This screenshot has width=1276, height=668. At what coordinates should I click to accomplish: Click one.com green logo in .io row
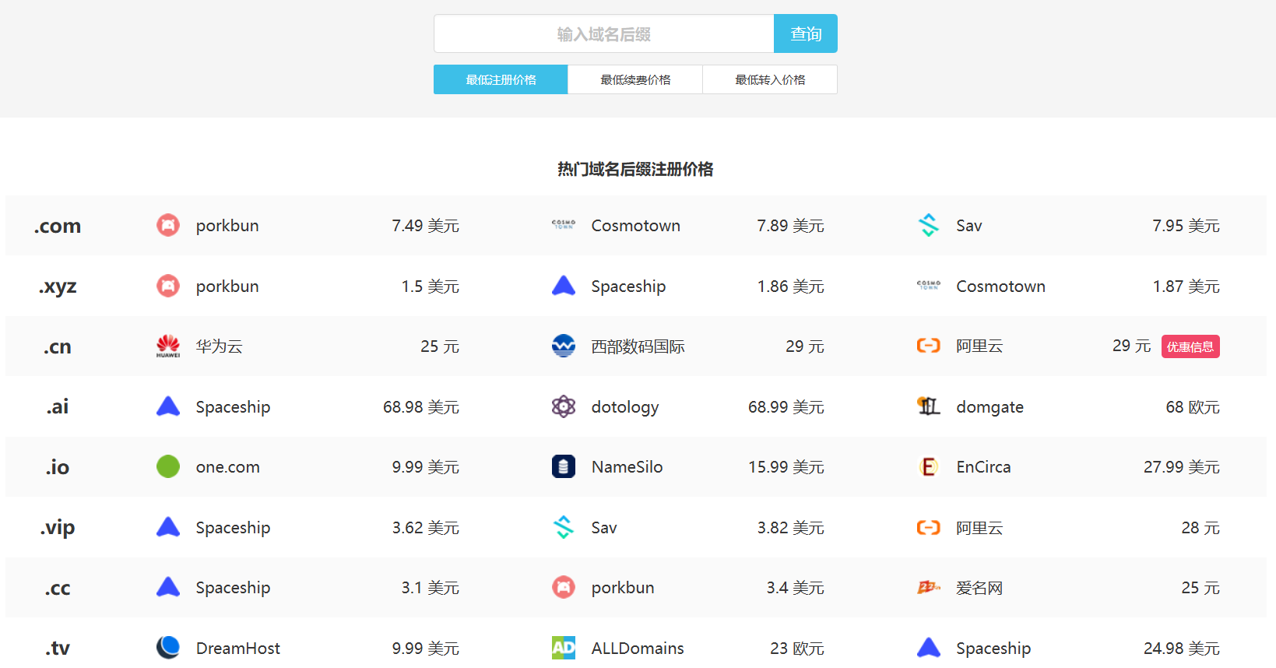[x=168, y=466]
